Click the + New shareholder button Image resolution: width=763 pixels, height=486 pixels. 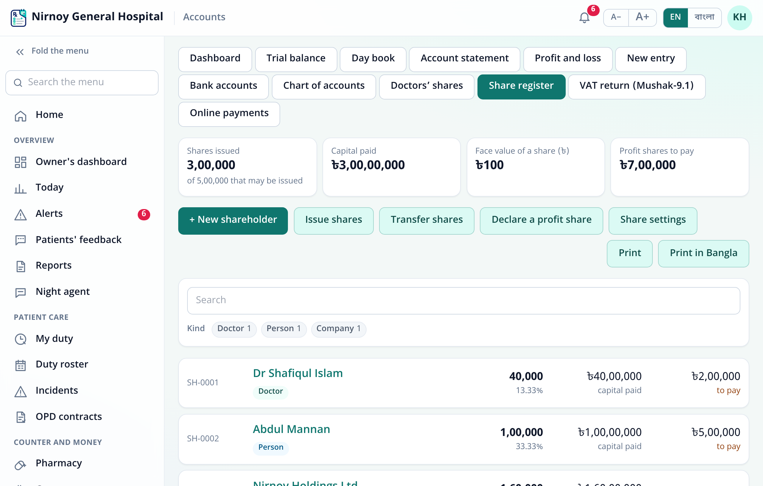coord(233,220)
